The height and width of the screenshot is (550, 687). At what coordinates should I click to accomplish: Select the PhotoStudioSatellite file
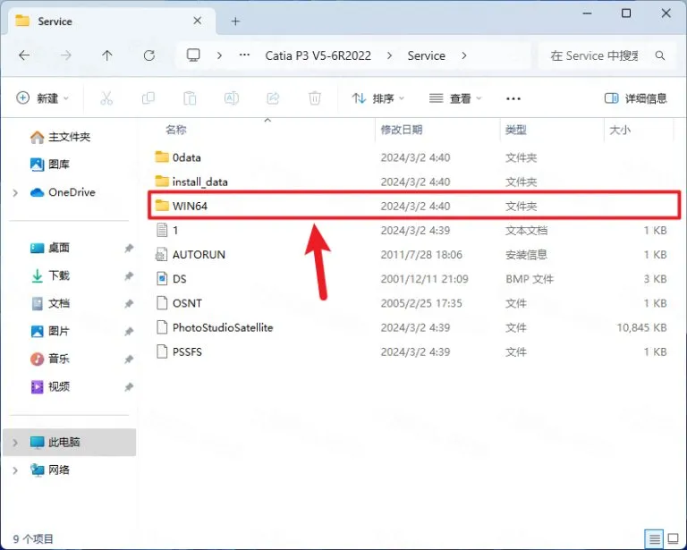coord(413,327)
